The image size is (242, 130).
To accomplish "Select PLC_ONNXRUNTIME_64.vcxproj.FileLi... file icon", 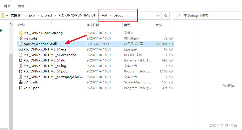I will click(21, 77).
